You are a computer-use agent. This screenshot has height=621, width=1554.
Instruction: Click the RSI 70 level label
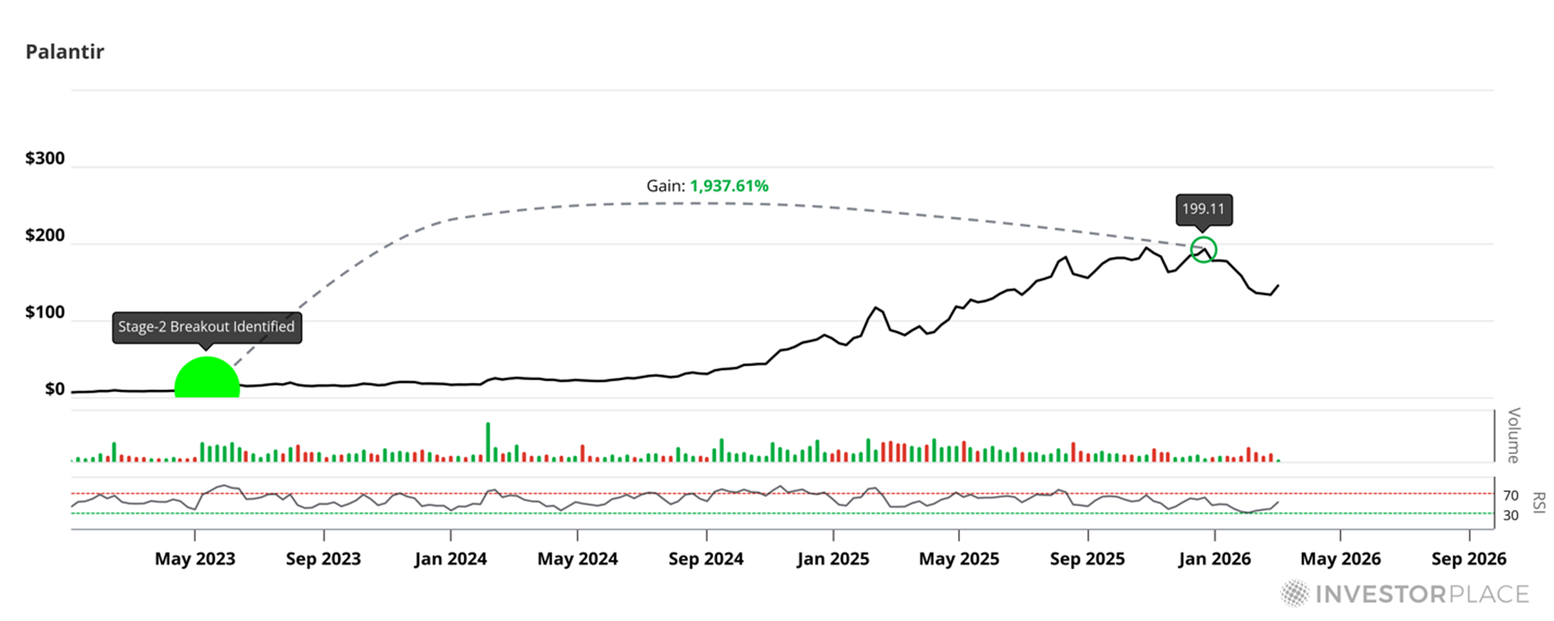[x=1511, y=496]
